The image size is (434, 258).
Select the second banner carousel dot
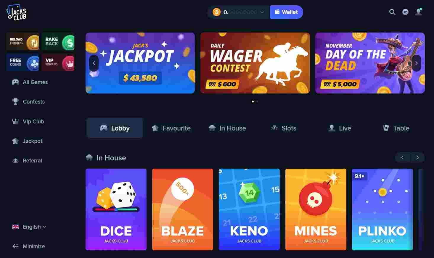(257, 101)
